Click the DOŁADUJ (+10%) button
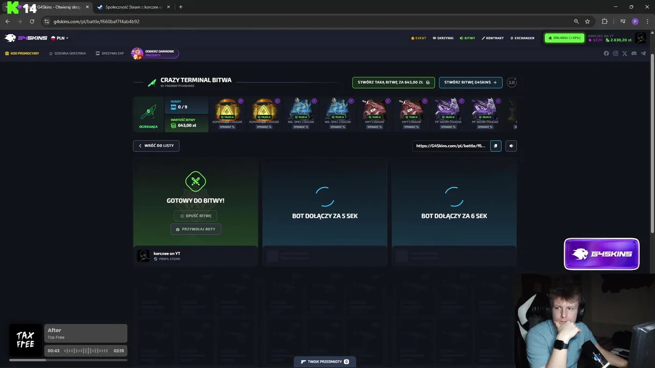The height and width of the screenshot is (368, 655). click(x=564, y=38)
